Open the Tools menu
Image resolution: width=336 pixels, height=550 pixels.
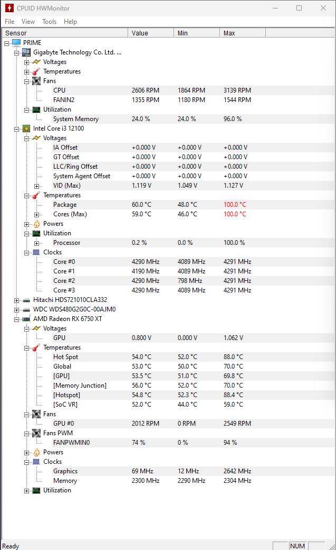point(50,22)
